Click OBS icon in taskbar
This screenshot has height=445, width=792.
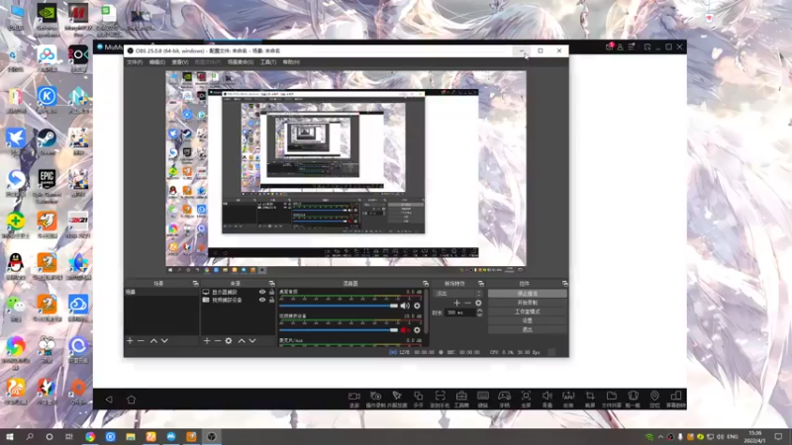[x=212, y=437]
